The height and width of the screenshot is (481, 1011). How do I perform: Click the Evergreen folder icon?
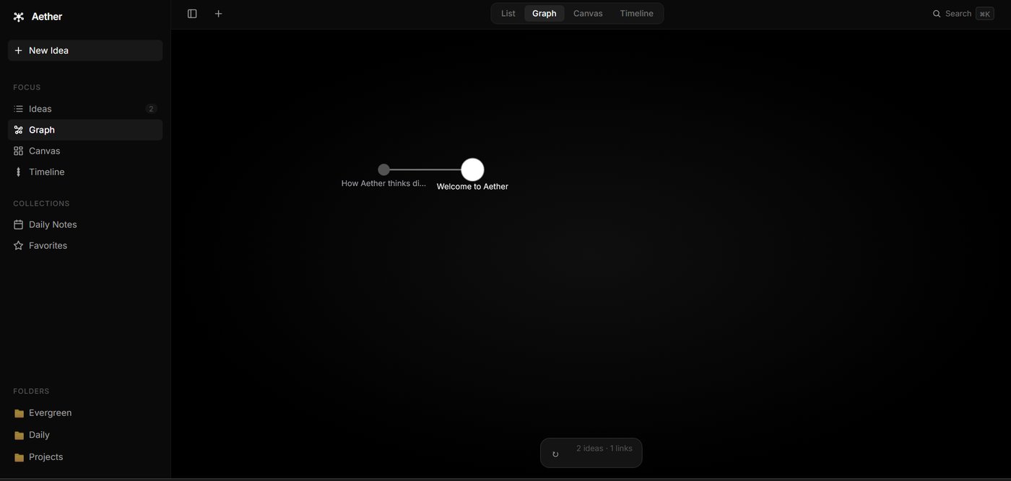coord(19,413)
